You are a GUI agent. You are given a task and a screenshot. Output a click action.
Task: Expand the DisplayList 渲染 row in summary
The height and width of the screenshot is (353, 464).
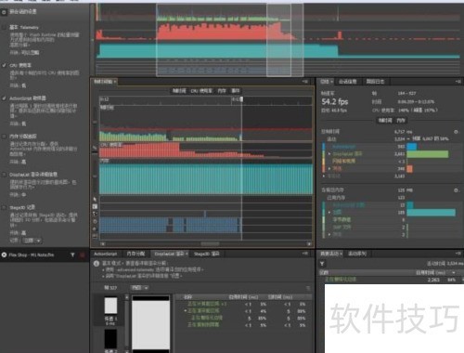[x=329, y=154]
